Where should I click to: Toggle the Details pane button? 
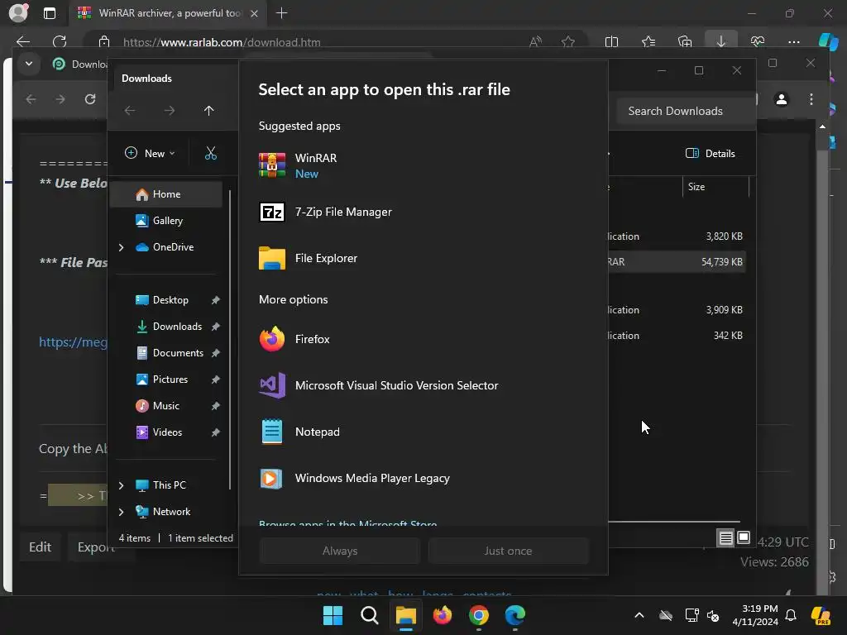tap(710, 153)
